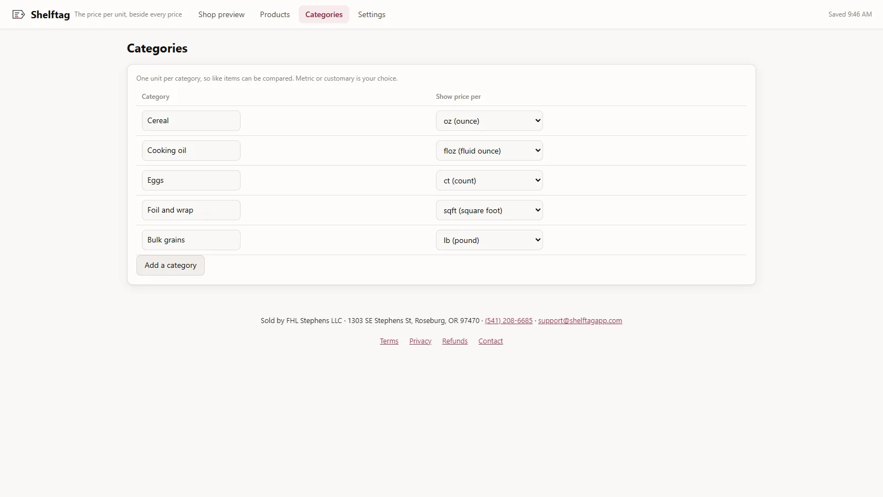Switch to the Shop preview tab
Screen dimensions: 883x497
(x=221, y=14)
